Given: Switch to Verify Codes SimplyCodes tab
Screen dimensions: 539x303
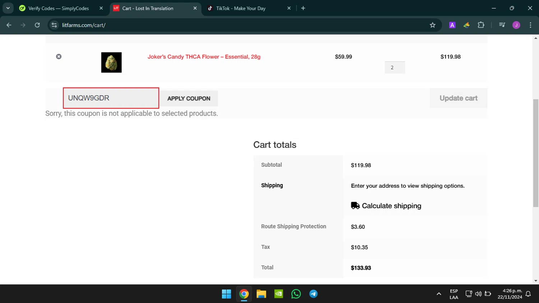Looking at the screenshot, I should 59,8.
